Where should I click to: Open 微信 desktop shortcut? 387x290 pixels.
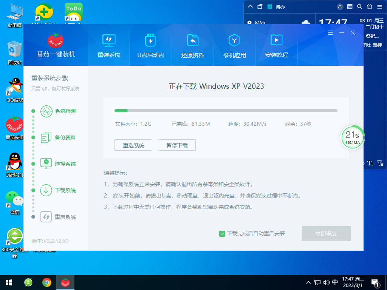pyautogui.click(x=15, y=202)
